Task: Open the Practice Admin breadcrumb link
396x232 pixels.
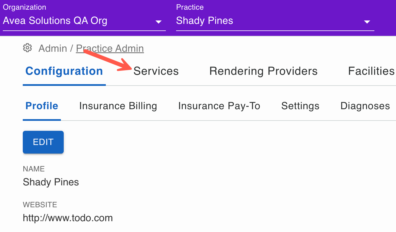Action: coord(110,48)
